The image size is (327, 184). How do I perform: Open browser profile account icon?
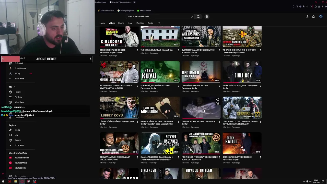[319, 6]
